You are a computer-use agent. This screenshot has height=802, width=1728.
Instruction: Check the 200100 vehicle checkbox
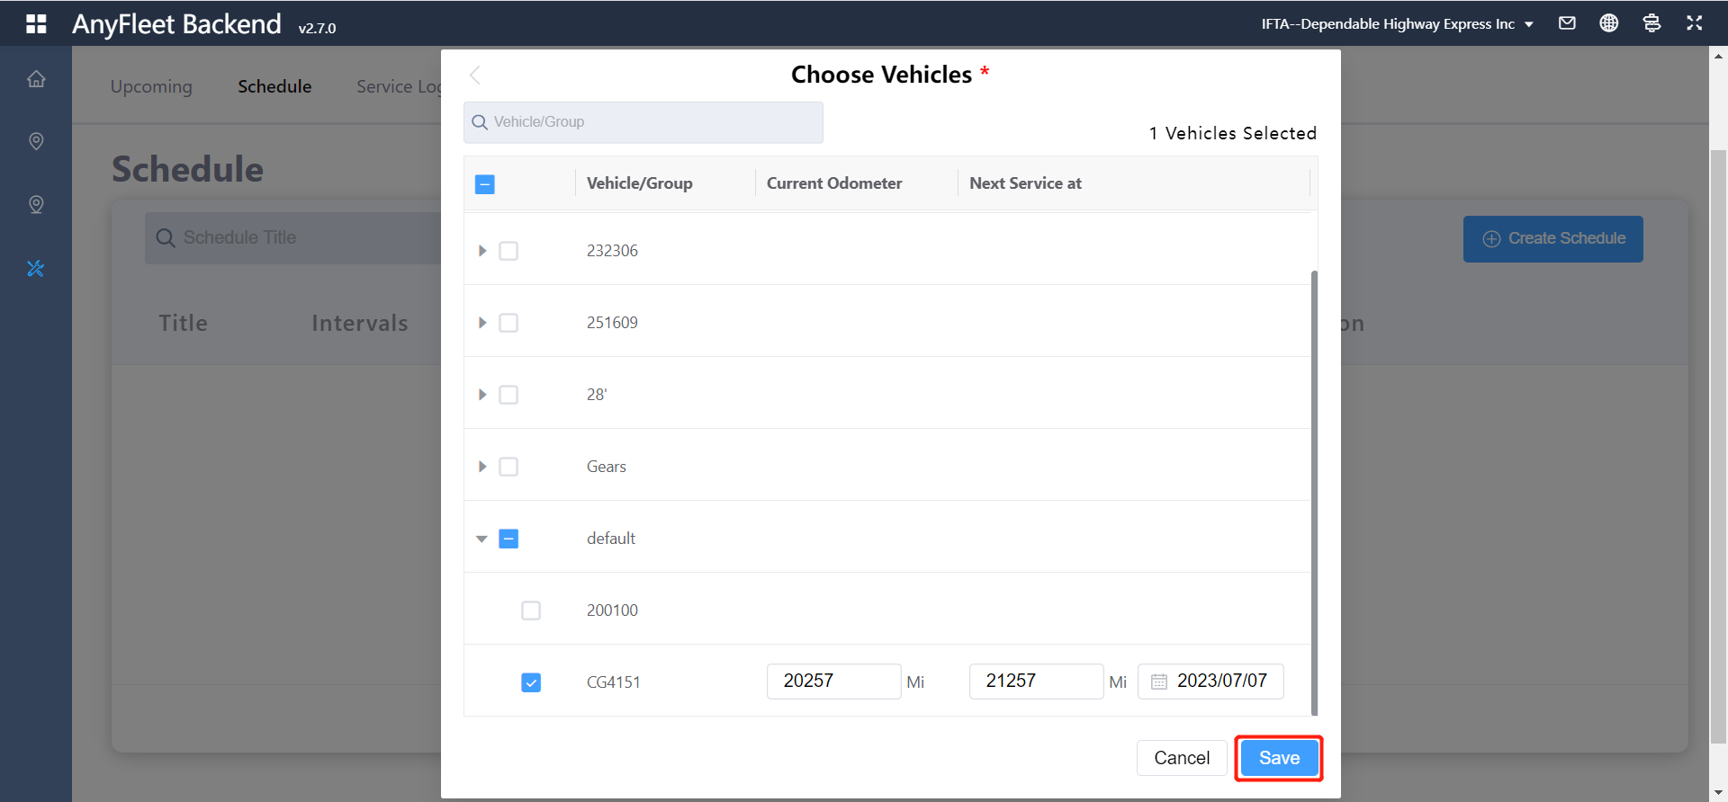[531, 610]
